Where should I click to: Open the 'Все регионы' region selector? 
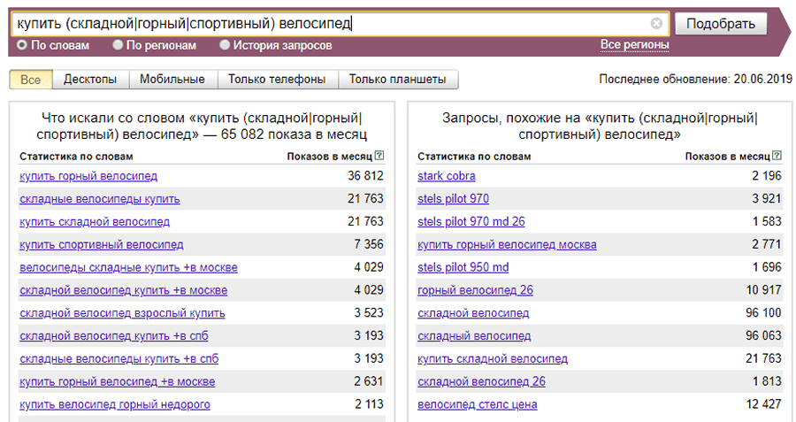pos(634,44)
